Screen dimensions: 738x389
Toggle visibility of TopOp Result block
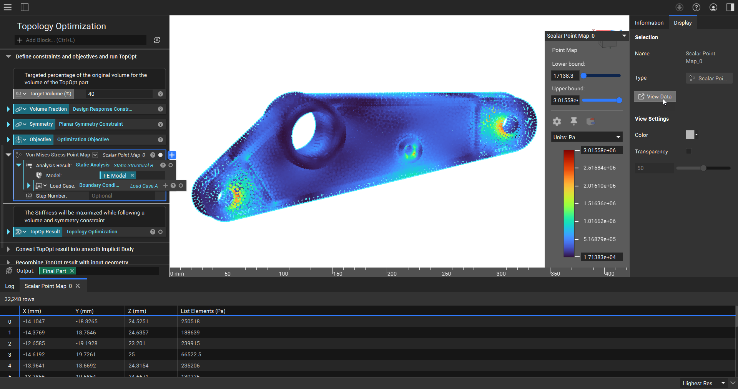(160, 232)
